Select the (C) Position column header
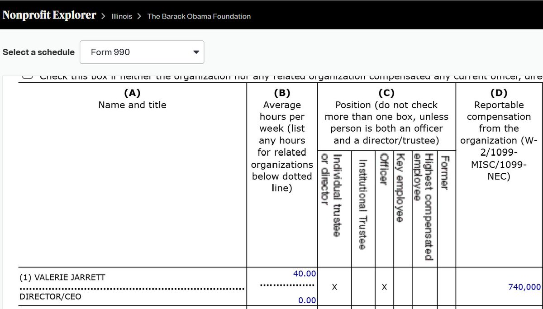 386,117
